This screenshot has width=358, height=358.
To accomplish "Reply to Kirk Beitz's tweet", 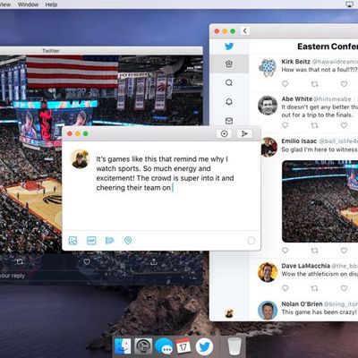I will 286,84.
